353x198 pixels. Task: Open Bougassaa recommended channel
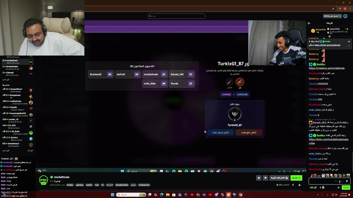point(17,96)
